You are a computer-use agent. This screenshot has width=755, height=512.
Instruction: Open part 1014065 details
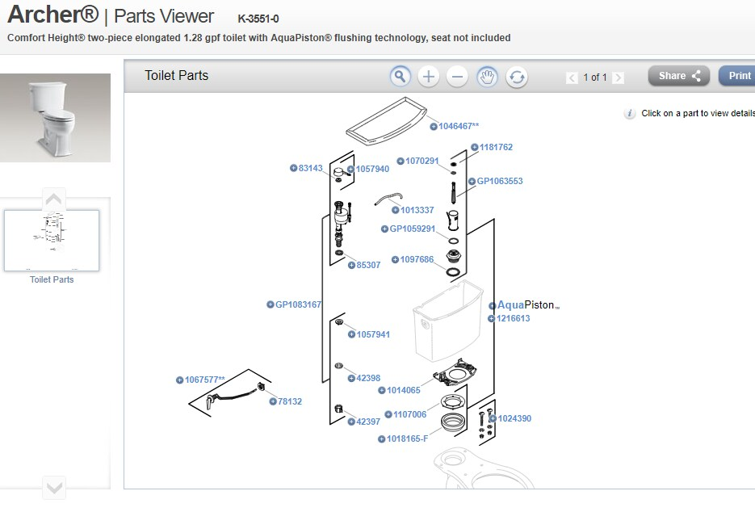pos(404,390)
